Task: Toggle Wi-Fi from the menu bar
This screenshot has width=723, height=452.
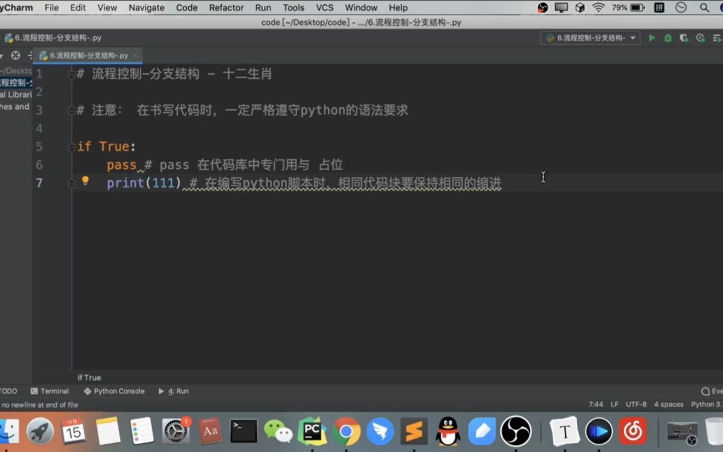Action: (x=598, y=8)
